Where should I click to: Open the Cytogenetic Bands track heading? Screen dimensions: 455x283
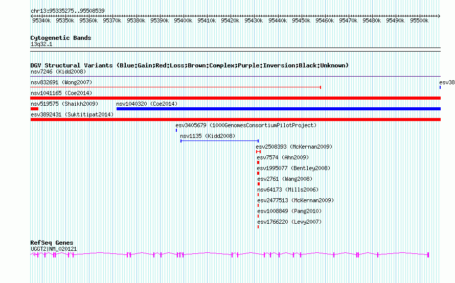(61, 38)
